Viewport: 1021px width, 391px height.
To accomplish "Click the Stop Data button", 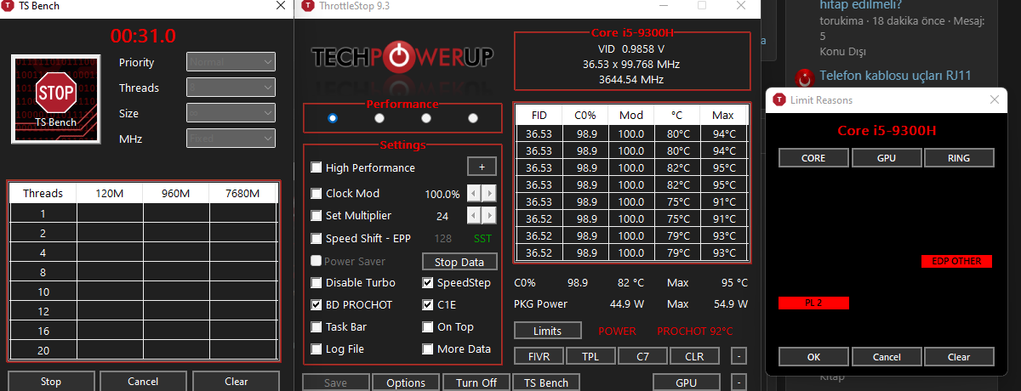I will click(459, 262).
